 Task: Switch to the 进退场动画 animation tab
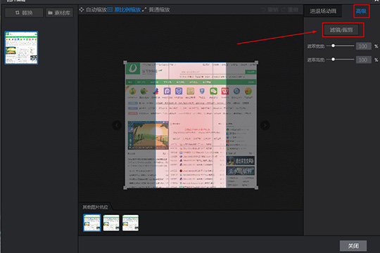(323, 11)
